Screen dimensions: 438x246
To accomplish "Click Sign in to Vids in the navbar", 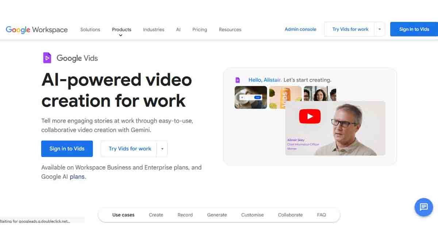I will point(414,29).
